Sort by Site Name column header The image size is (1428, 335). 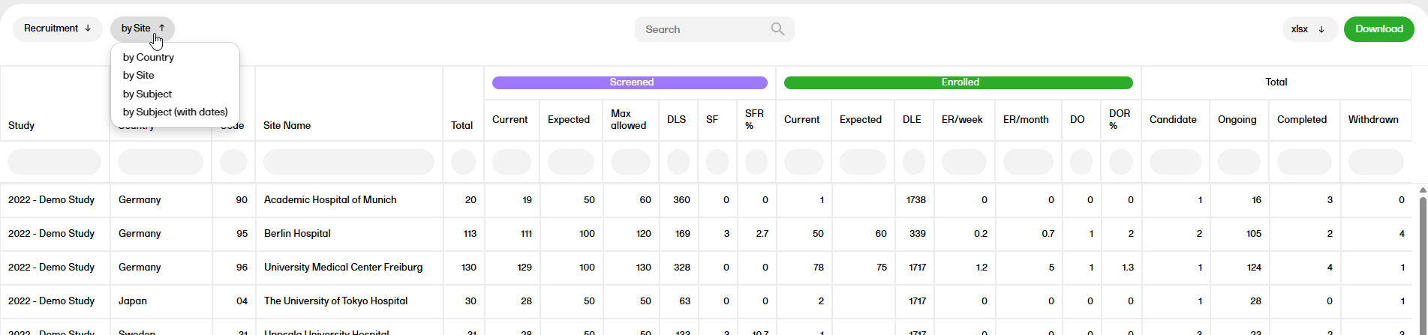tap(287, 125)
